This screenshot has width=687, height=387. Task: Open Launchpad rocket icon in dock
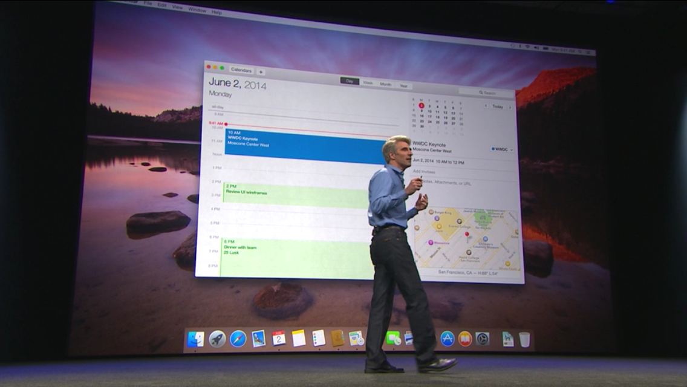coord(217,339)
